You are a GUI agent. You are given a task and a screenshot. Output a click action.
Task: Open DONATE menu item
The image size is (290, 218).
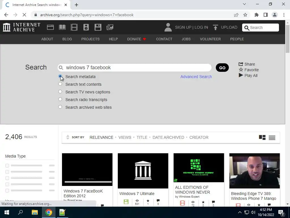pyautogui.click(x=137, y=39)
